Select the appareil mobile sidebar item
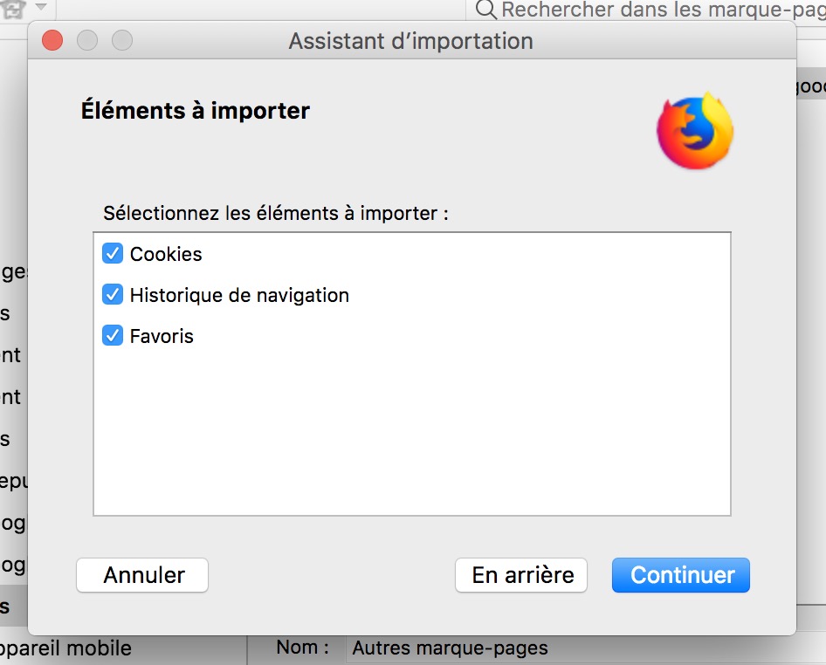 tap(65, 649)
